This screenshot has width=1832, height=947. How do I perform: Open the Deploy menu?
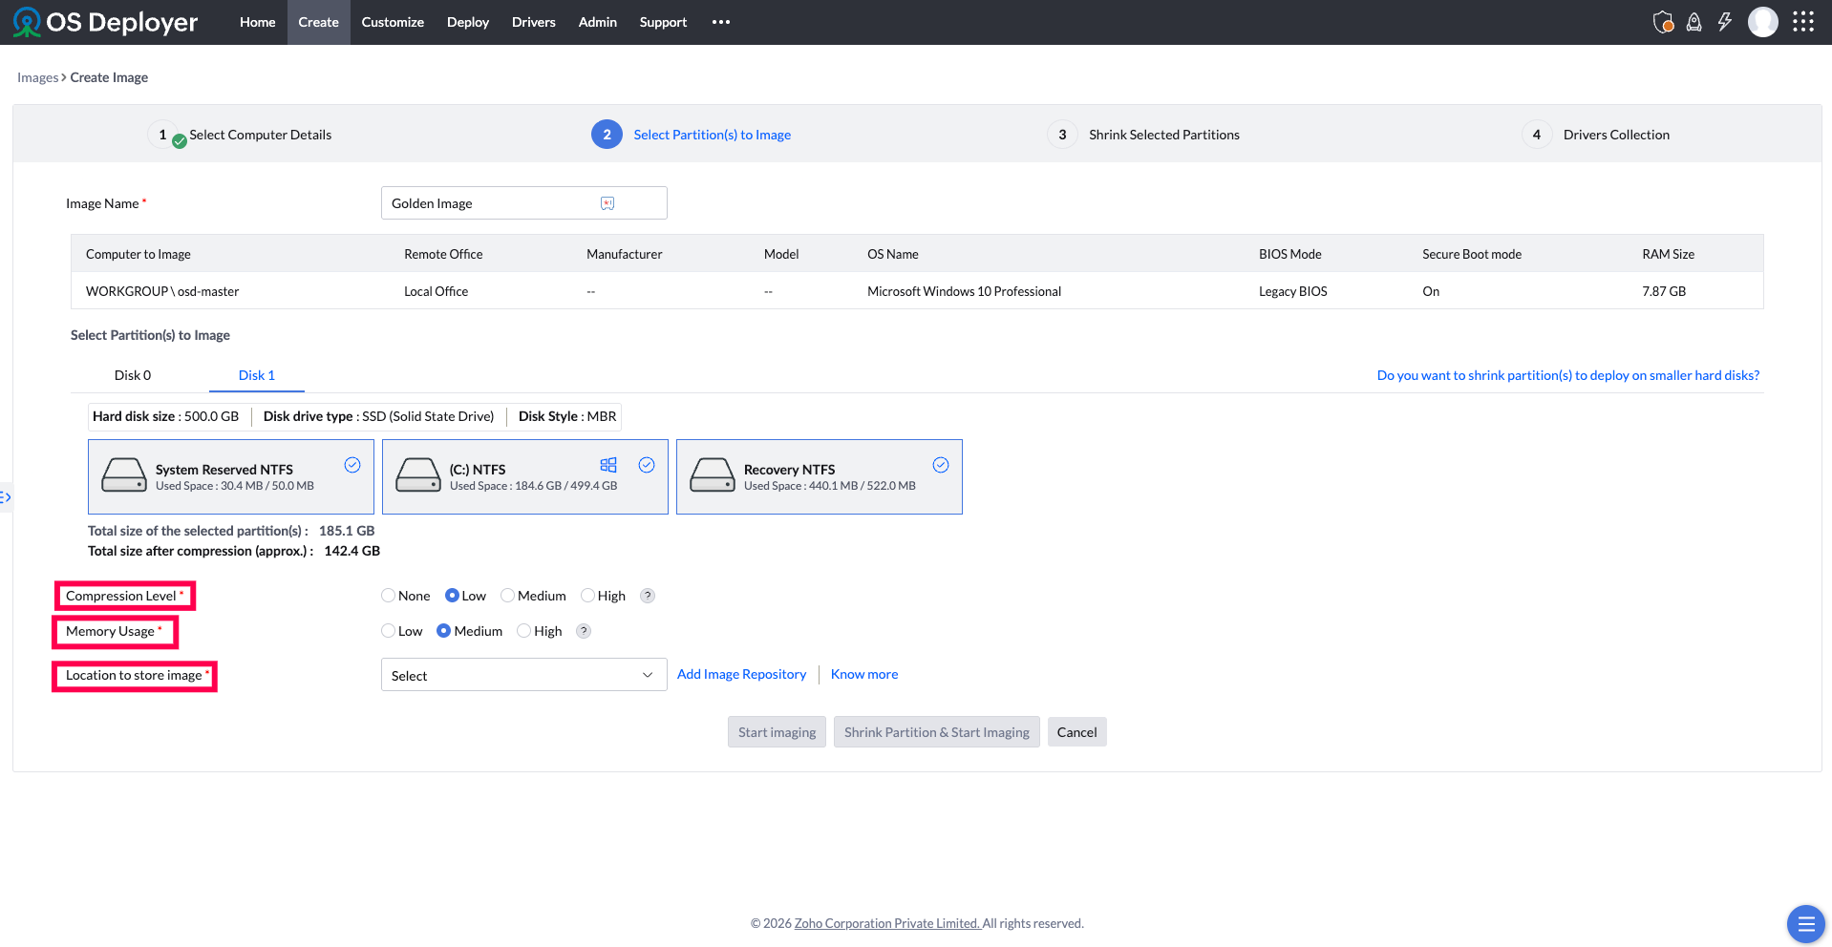click(x=467, y=22)
